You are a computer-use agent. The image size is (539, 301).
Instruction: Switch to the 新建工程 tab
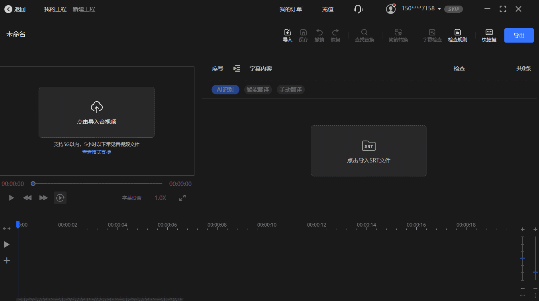(x=84, y=9)
